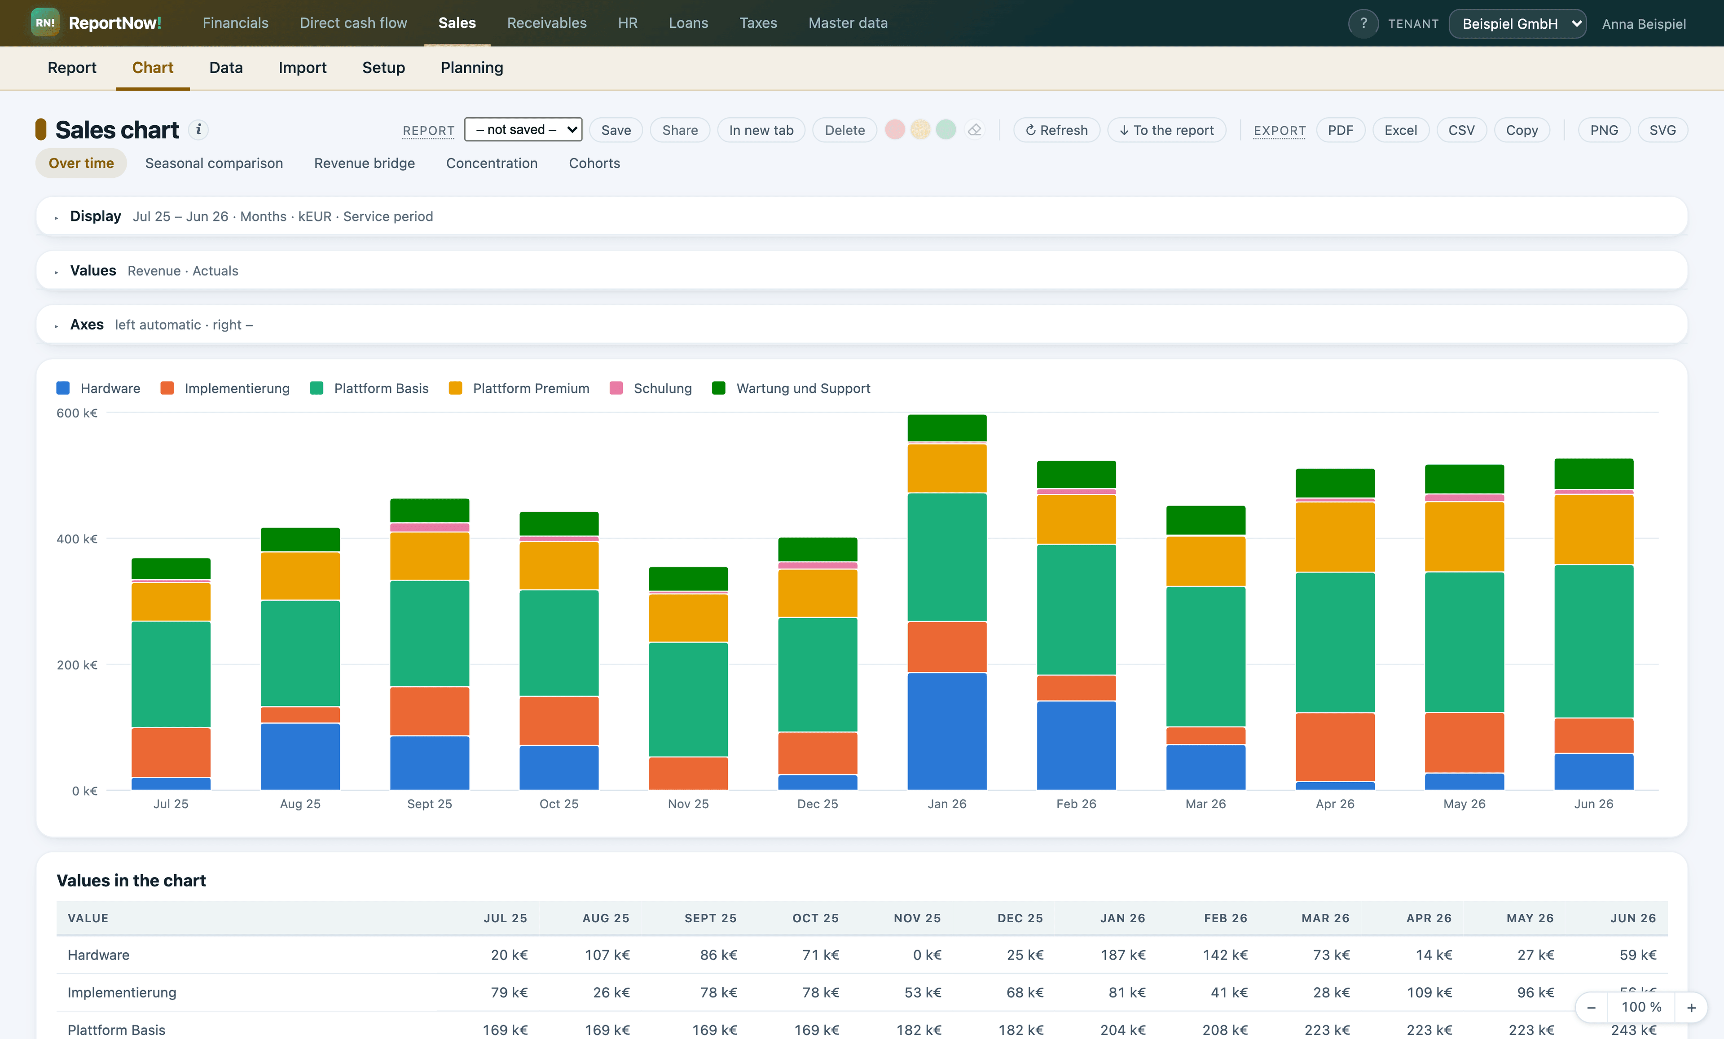
Task: Toggle Plattform Premium legend entry
Action: pyautogui.click(x=519, y=388)
